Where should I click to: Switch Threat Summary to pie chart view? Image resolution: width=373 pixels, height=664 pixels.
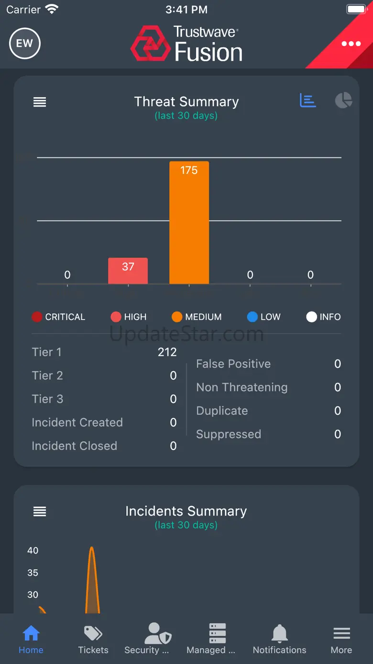point(343,101)
